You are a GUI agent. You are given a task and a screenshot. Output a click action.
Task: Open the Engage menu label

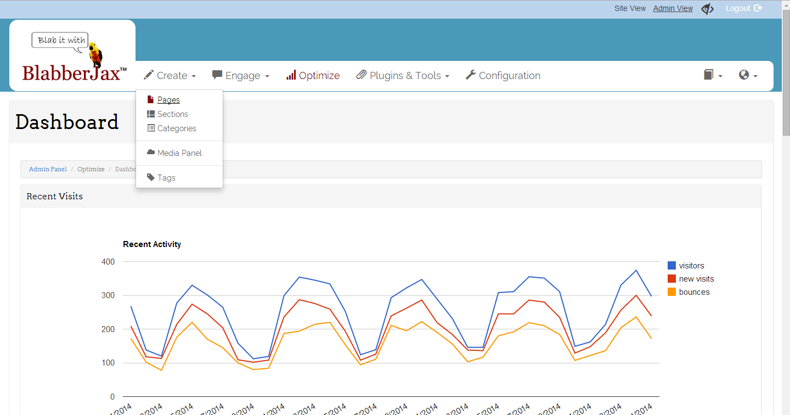243,76
